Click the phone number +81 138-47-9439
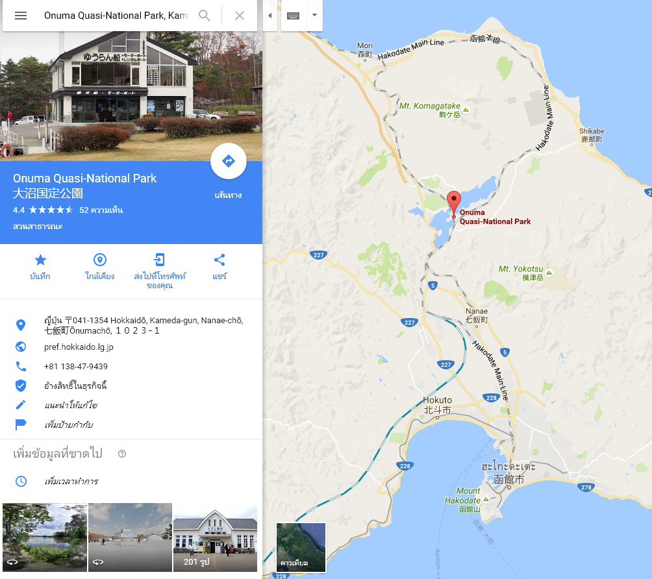This screenshot has width=652, height=579. pyautogui.click(x=76, y=366)
